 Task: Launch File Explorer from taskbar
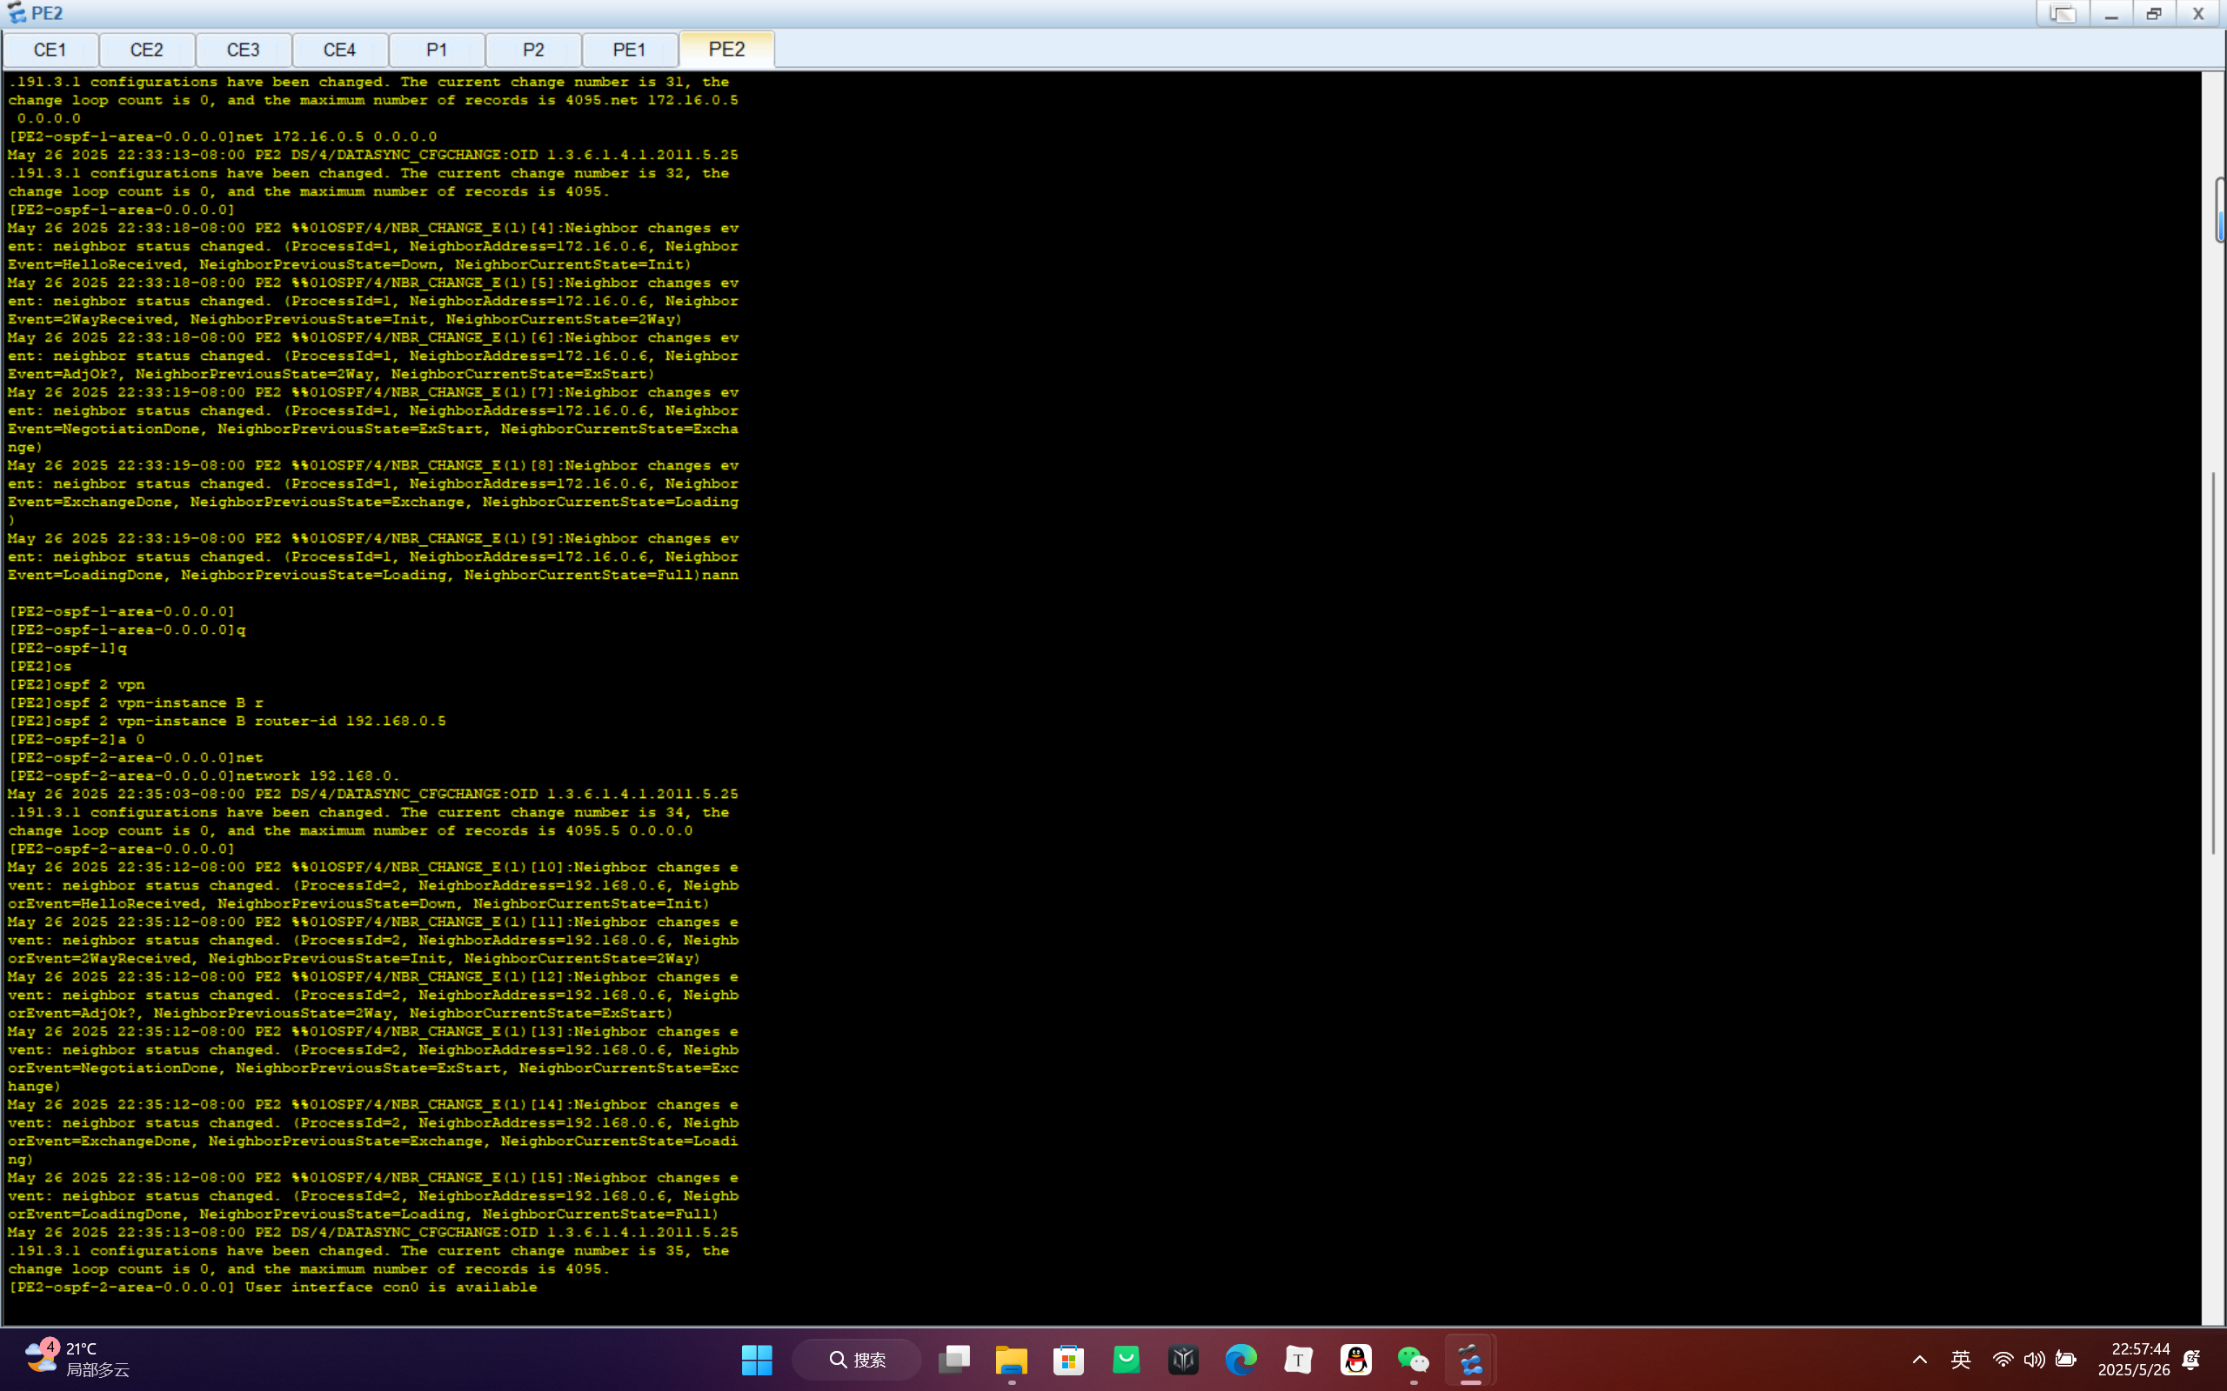[x=1011, y=1360]
